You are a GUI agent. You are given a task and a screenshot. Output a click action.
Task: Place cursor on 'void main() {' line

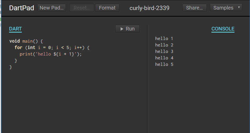pos(26,41)
